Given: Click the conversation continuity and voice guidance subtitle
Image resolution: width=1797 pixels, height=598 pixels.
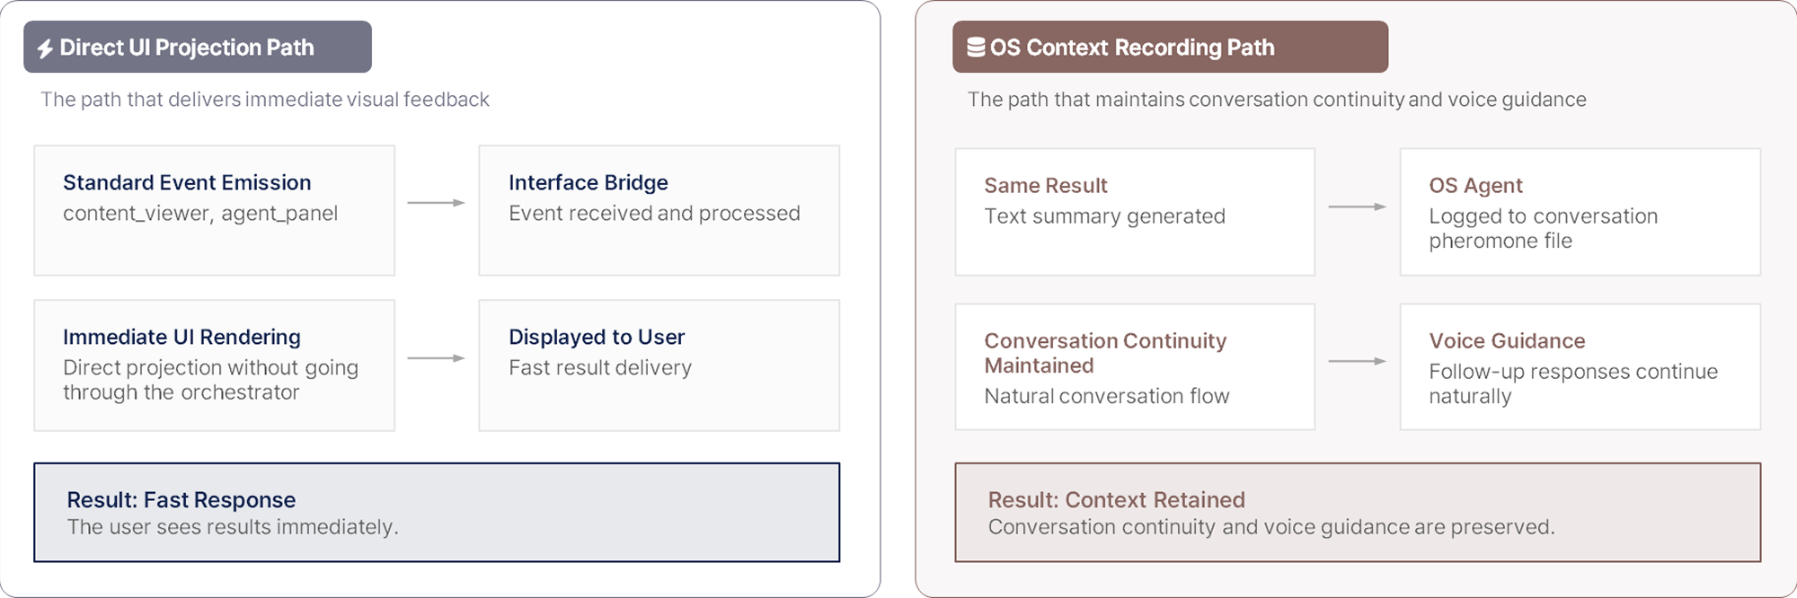Looking at the screenshot, I should [1276, 100].
